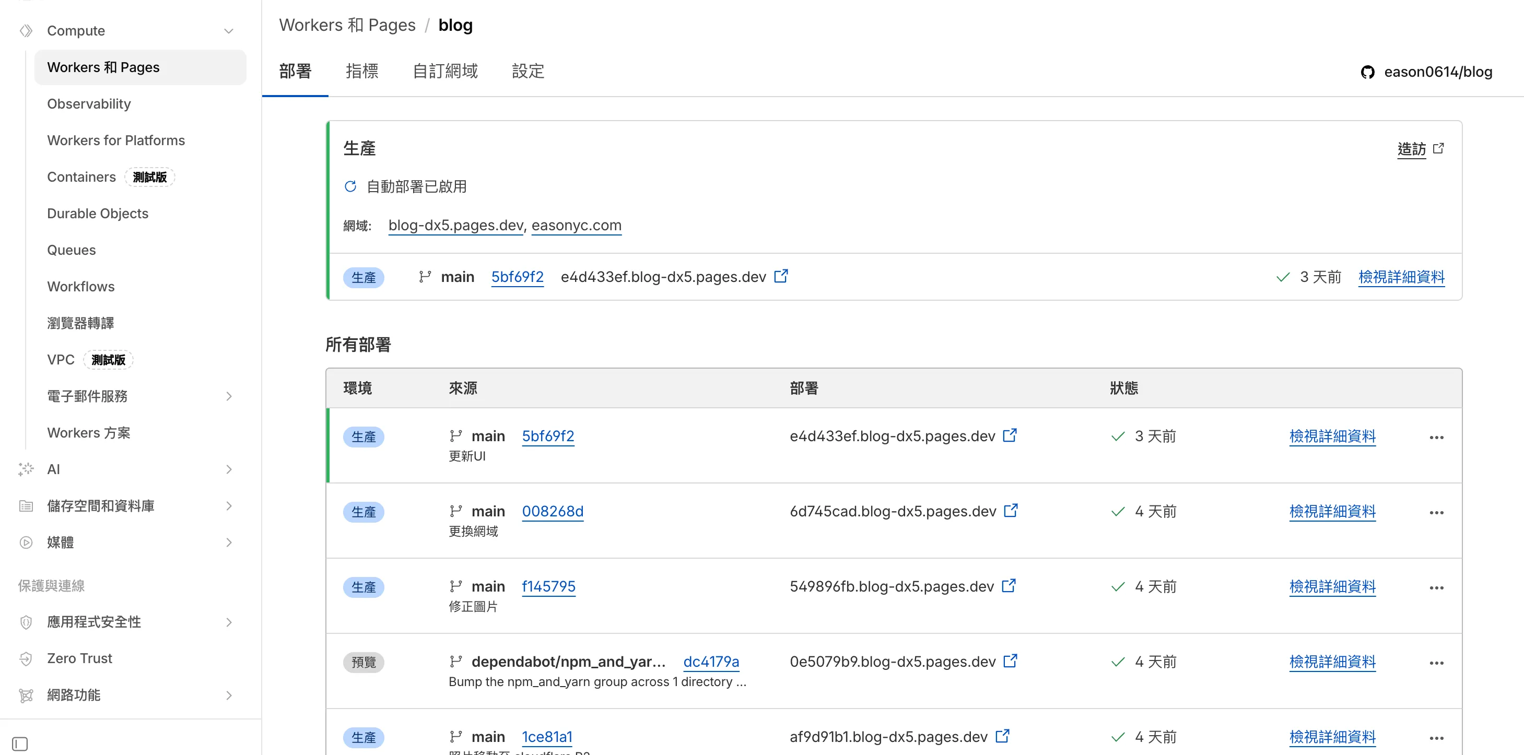Open 6d745cad.blog-dx5.pages.dev external link icon
Viewport: 1524px width, 755px height.
1011,510
